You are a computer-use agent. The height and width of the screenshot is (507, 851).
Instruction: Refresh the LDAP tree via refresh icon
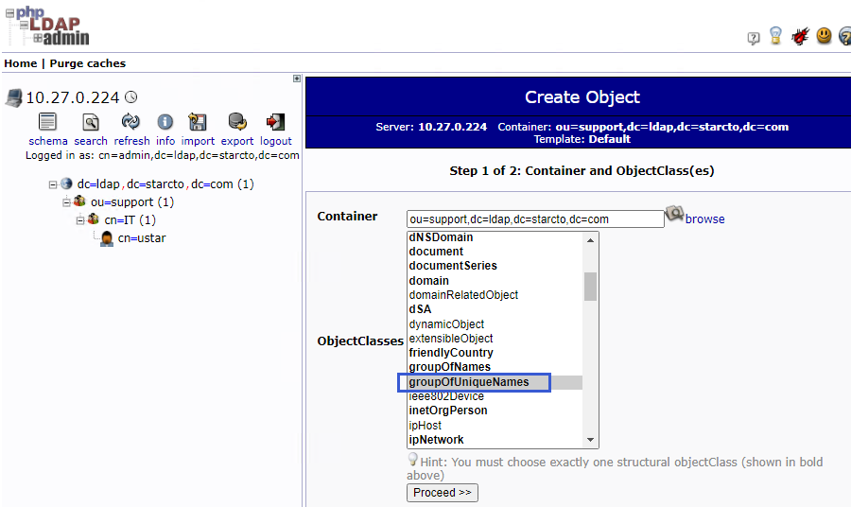[130, 122]
